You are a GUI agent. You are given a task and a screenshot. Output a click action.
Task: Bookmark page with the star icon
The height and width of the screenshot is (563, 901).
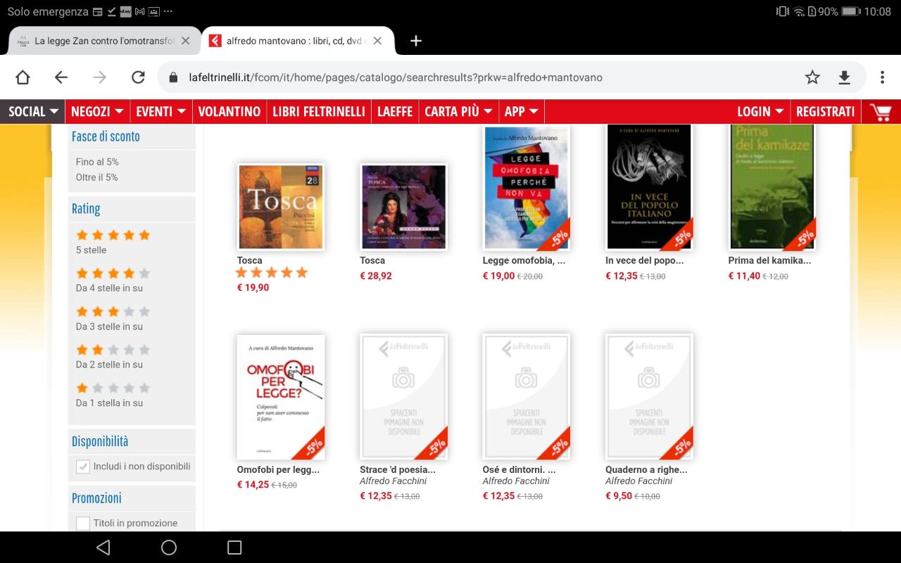(812, 77)
